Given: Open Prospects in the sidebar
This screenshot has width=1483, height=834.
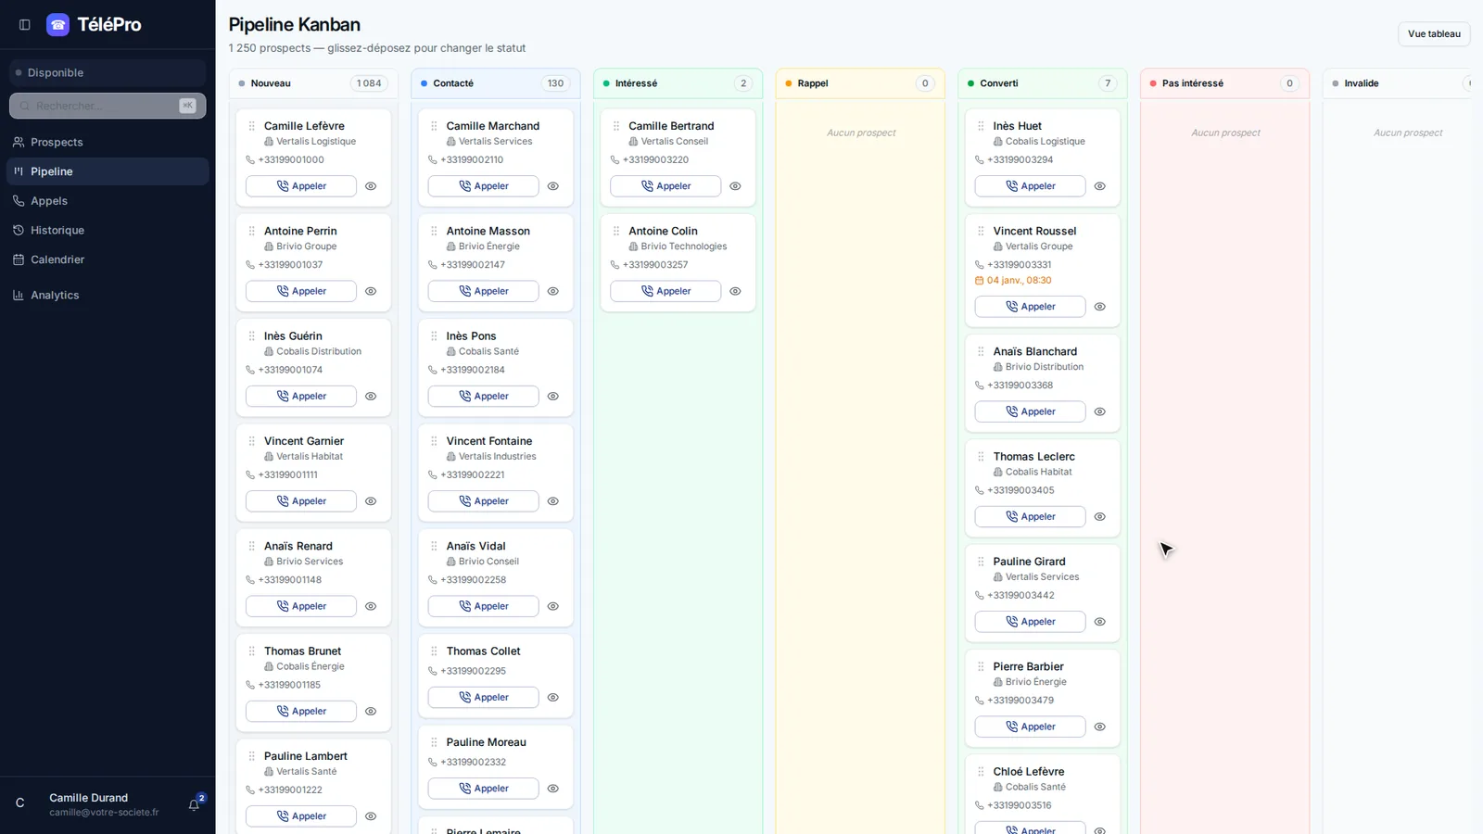Looking at the screenshot, I should coord(108,142).
